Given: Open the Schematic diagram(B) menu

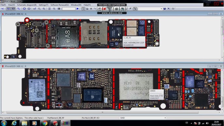Looking at the screenshot, I should pos(27,5).
